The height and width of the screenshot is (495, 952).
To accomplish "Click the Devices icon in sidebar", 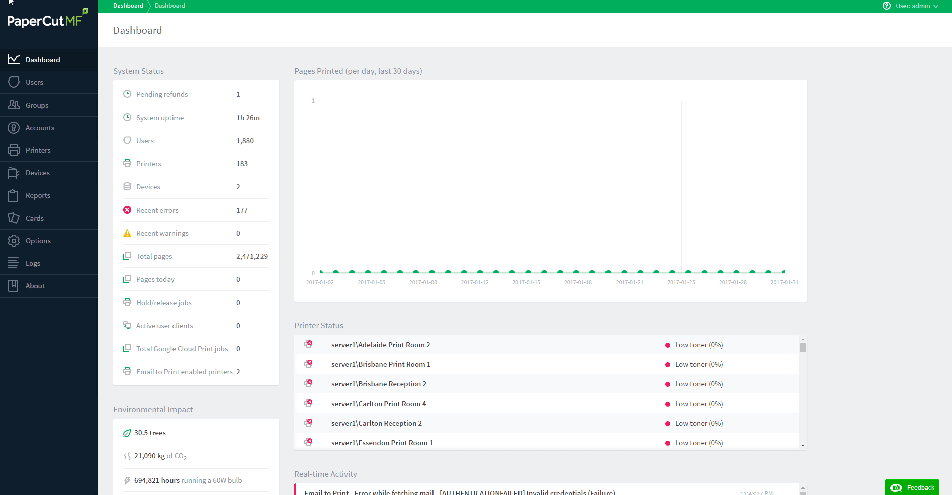I will [14, 172].
